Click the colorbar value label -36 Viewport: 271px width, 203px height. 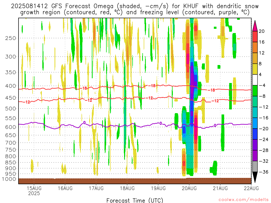pyautogui.click(x=264, y=172)
